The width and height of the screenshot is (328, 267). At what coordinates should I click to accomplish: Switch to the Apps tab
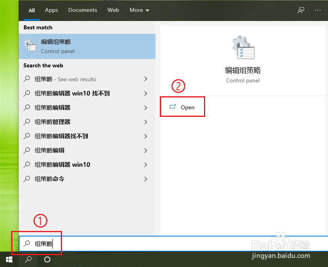coord(51,10)
